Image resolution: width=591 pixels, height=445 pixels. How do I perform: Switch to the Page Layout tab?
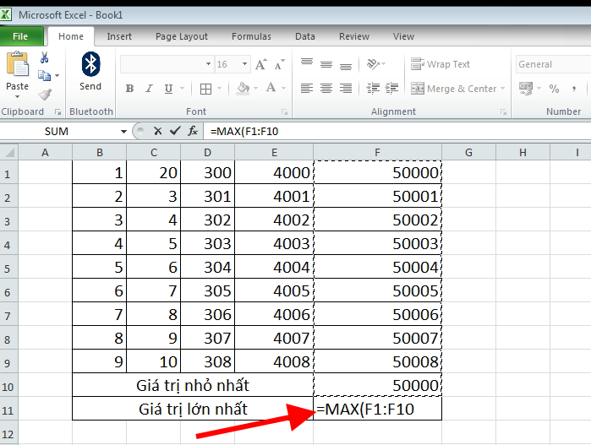click(182, 36)
